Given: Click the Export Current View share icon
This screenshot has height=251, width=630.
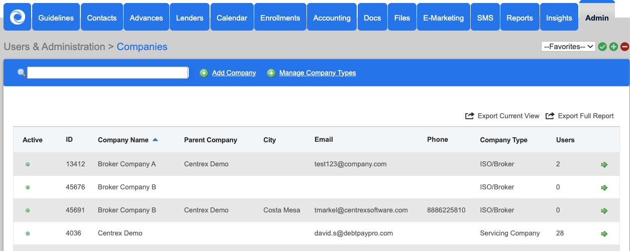Looking at the screenshot, I should 470,116.
